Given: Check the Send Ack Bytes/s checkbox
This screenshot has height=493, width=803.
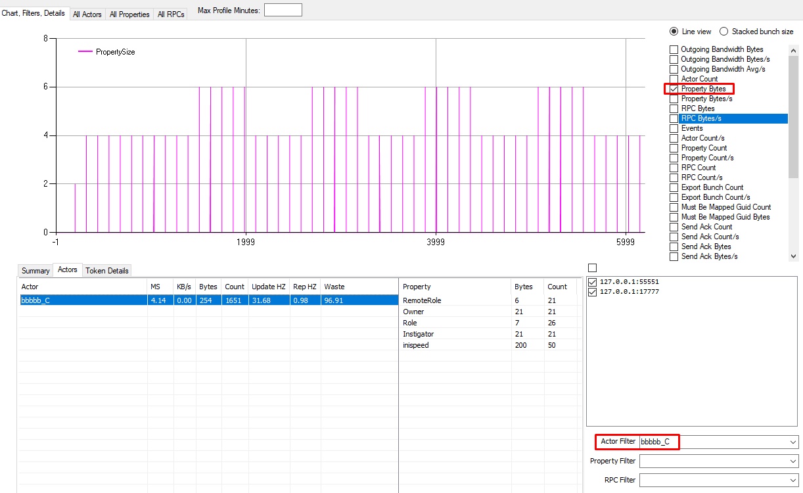Looking at the screenshot, I should (674, 256).
